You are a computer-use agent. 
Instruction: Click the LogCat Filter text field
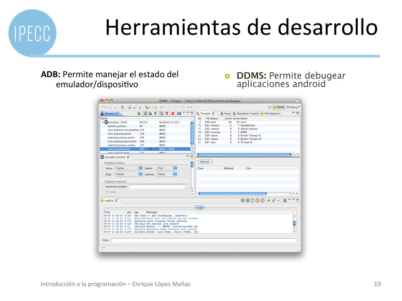pyautogui.click(x=204, y=240)
